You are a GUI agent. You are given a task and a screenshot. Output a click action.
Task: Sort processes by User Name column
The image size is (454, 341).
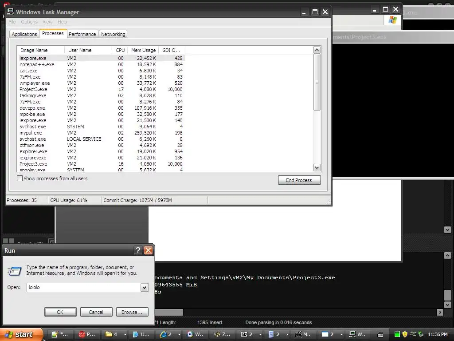point(88,50)
